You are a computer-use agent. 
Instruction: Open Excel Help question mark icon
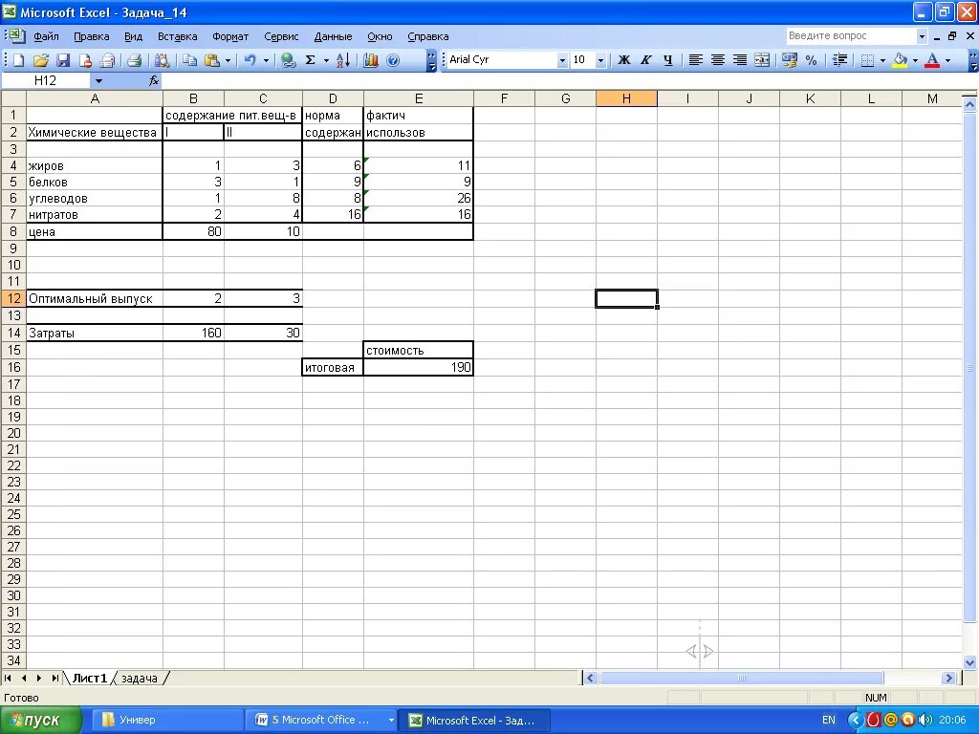click(x=393, y=60)
